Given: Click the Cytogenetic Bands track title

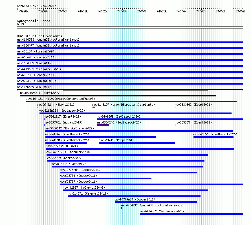Looking at the screenshot, I should tap(34, 21).
